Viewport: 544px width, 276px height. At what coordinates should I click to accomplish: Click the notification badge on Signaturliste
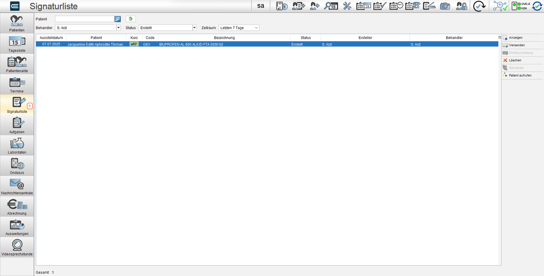point(30,106)
